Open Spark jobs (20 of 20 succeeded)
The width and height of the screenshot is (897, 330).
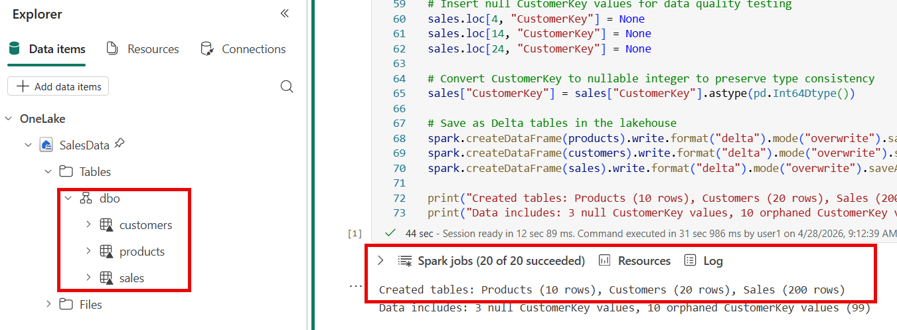[501, 261]
